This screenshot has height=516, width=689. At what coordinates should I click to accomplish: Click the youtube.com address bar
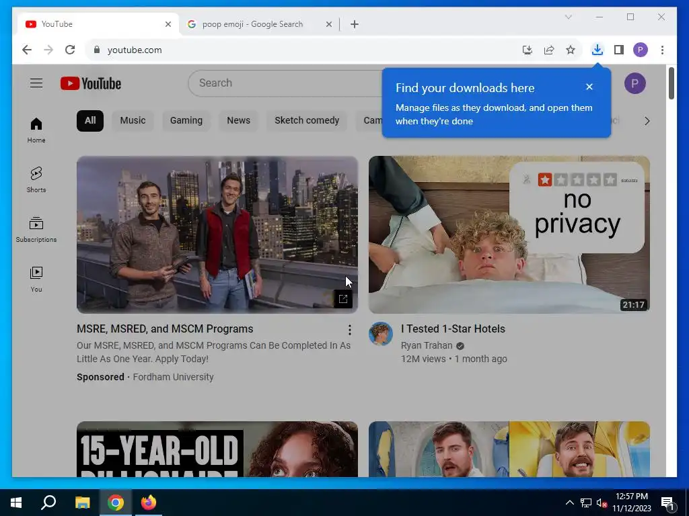(x=303, y=50)
